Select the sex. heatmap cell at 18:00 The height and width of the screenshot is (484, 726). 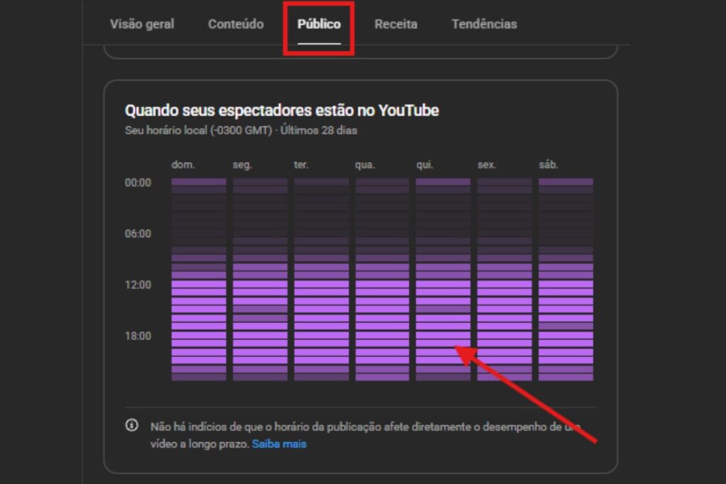(x=505, y=336)
